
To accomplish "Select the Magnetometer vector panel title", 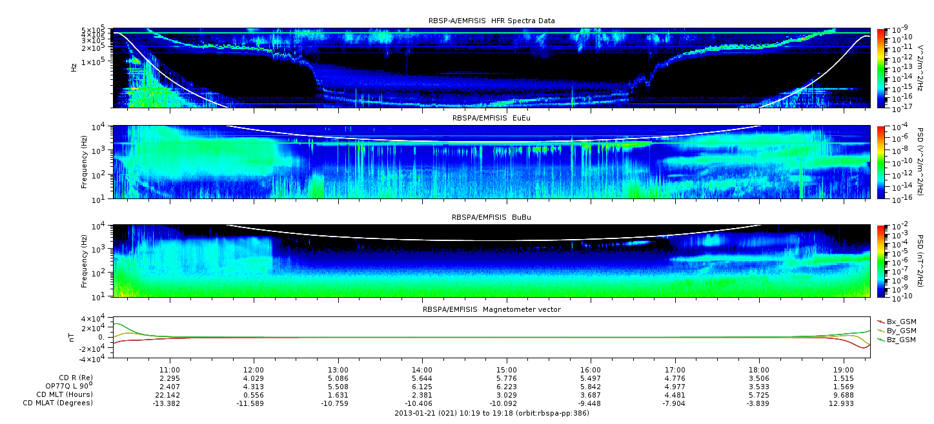I will point(491,310).
